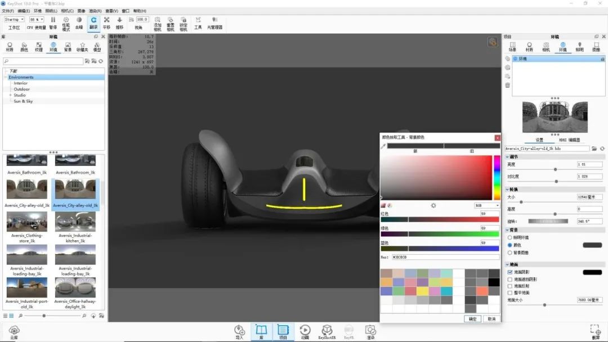Open the 云库 cloud library icon
The height and width of the screenshot is (342, 608).
(x=14, y=331)
